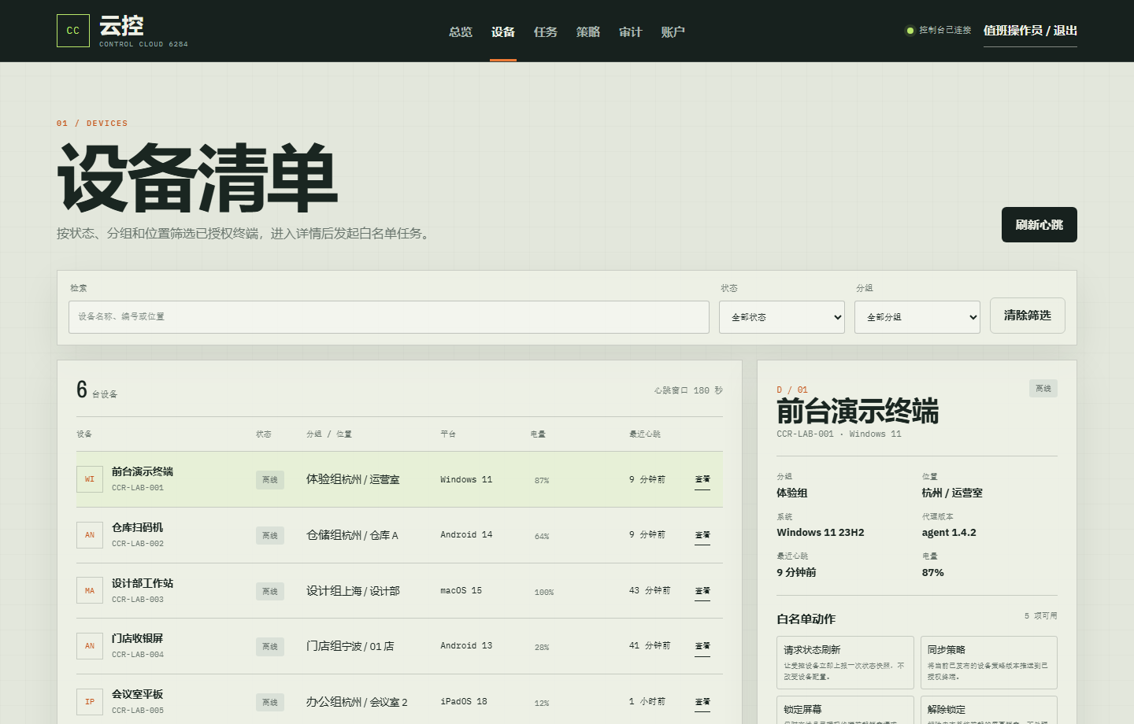Click the 离线 badge in the detail panel header
Screen dimensions: 1134x724
[x=1043, y=389]
